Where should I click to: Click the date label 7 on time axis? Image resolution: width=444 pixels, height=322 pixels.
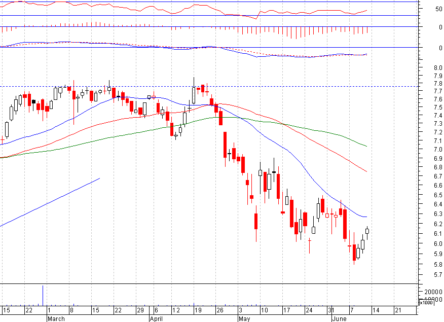click(x=351, y=310)
